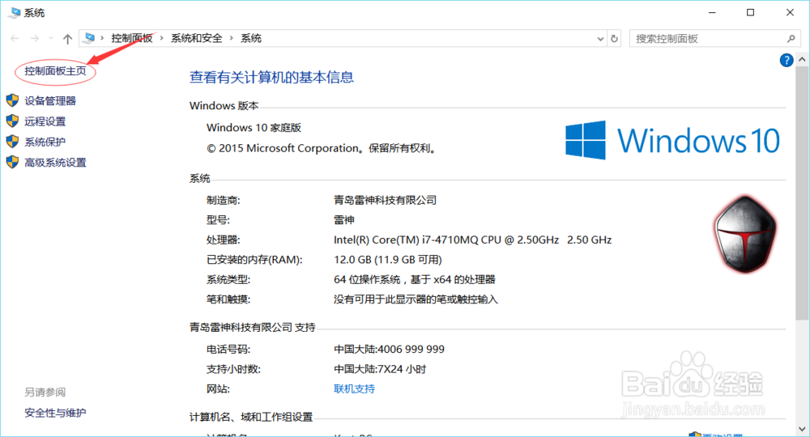Click the heading 查看有关计算机的基本信息
This screenshot has width=810, height=437.
click(271, 78)
